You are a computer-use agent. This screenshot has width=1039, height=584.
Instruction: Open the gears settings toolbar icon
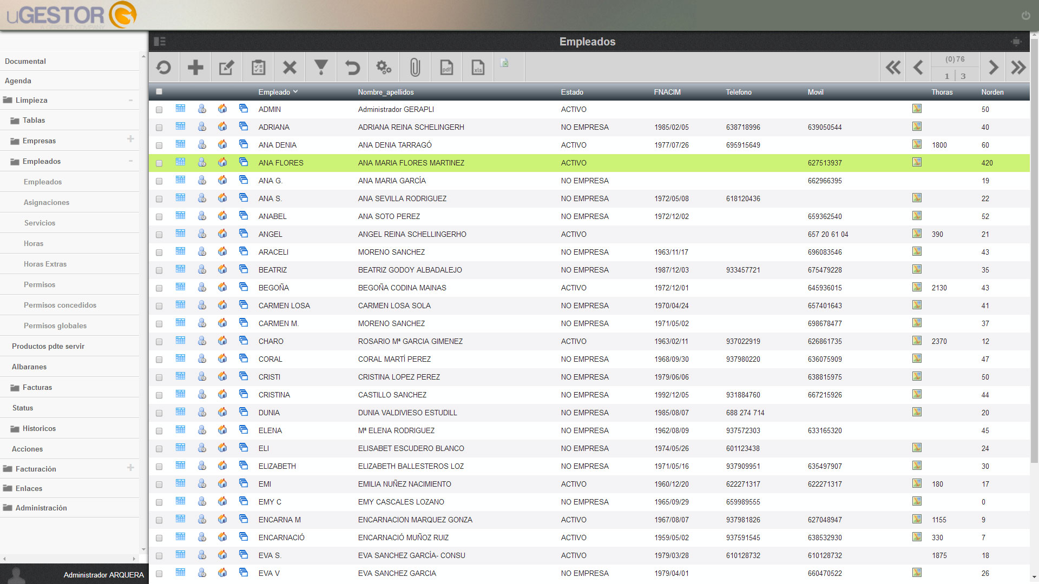[384, 68]
